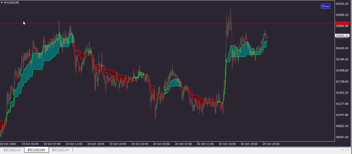Click the 20 Oct 19:50 time label
The height and width of the screenshot is (154, 352).
point(249,144)
